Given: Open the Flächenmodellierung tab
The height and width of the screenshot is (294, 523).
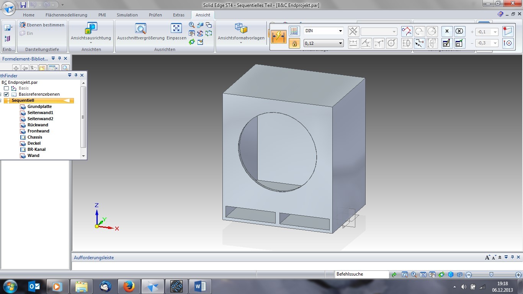Looking at the screenshot, I should click(x=66, y=15).
